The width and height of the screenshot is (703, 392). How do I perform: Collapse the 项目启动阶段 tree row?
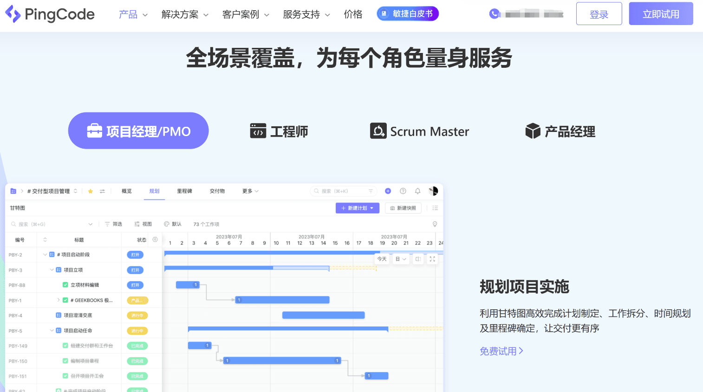[x=45, y=255]
